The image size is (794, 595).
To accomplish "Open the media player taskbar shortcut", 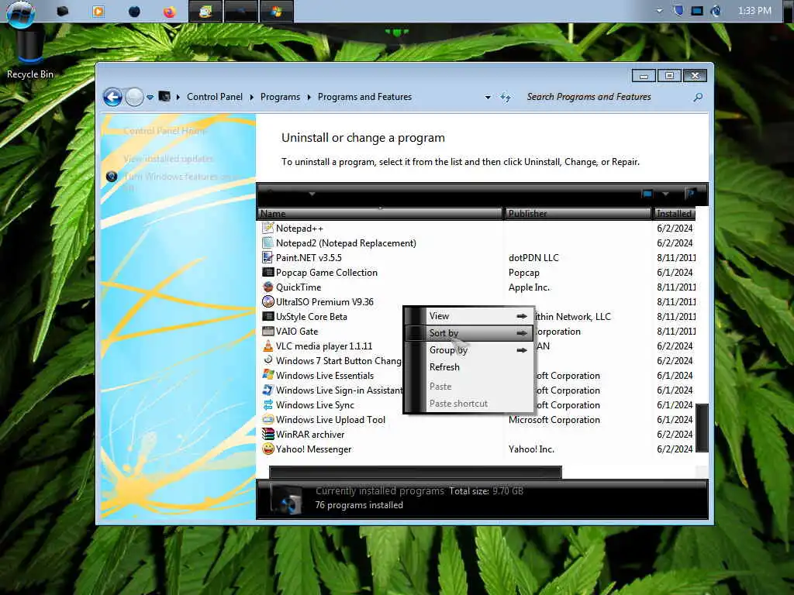I will pyautogui.click(x=98, y=11).
